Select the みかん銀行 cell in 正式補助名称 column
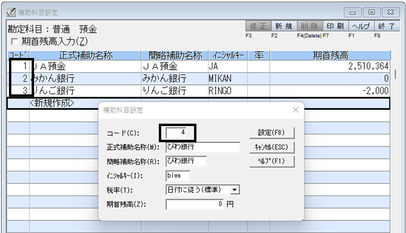The image size is (406, 233). point(85,78)
